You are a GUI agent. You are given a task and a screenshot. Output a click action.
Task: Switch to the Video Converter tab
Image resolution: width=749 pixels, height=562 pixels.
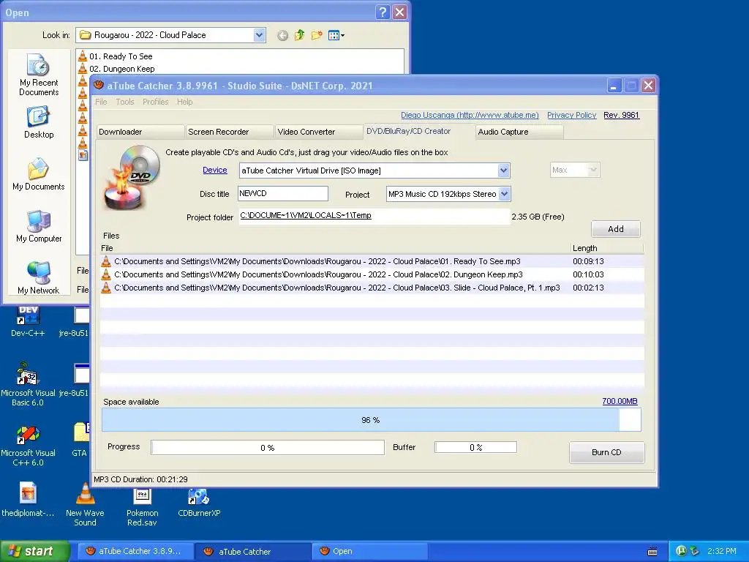(319, 132)
